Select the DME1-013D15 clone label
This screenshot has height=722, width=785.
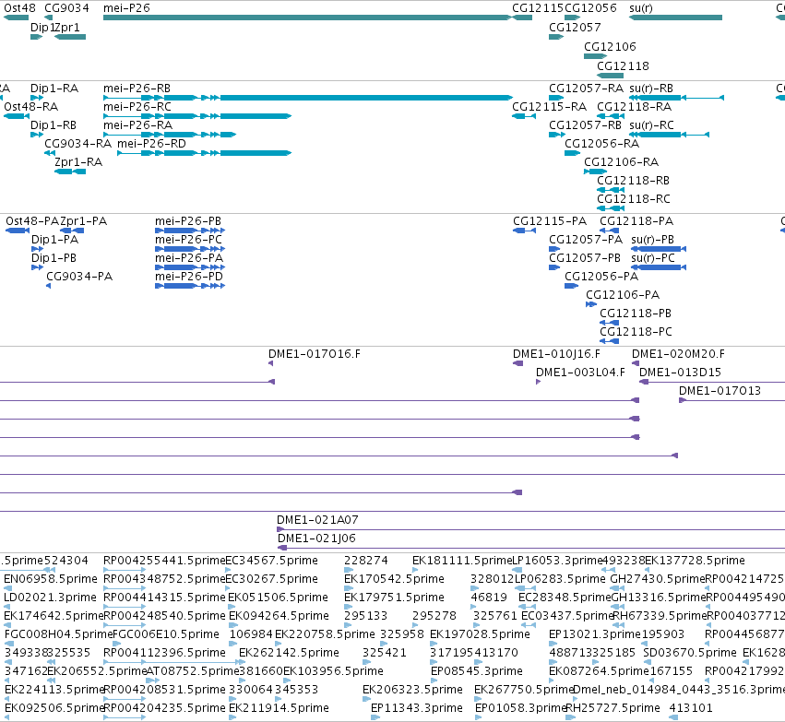click(680, 373)
